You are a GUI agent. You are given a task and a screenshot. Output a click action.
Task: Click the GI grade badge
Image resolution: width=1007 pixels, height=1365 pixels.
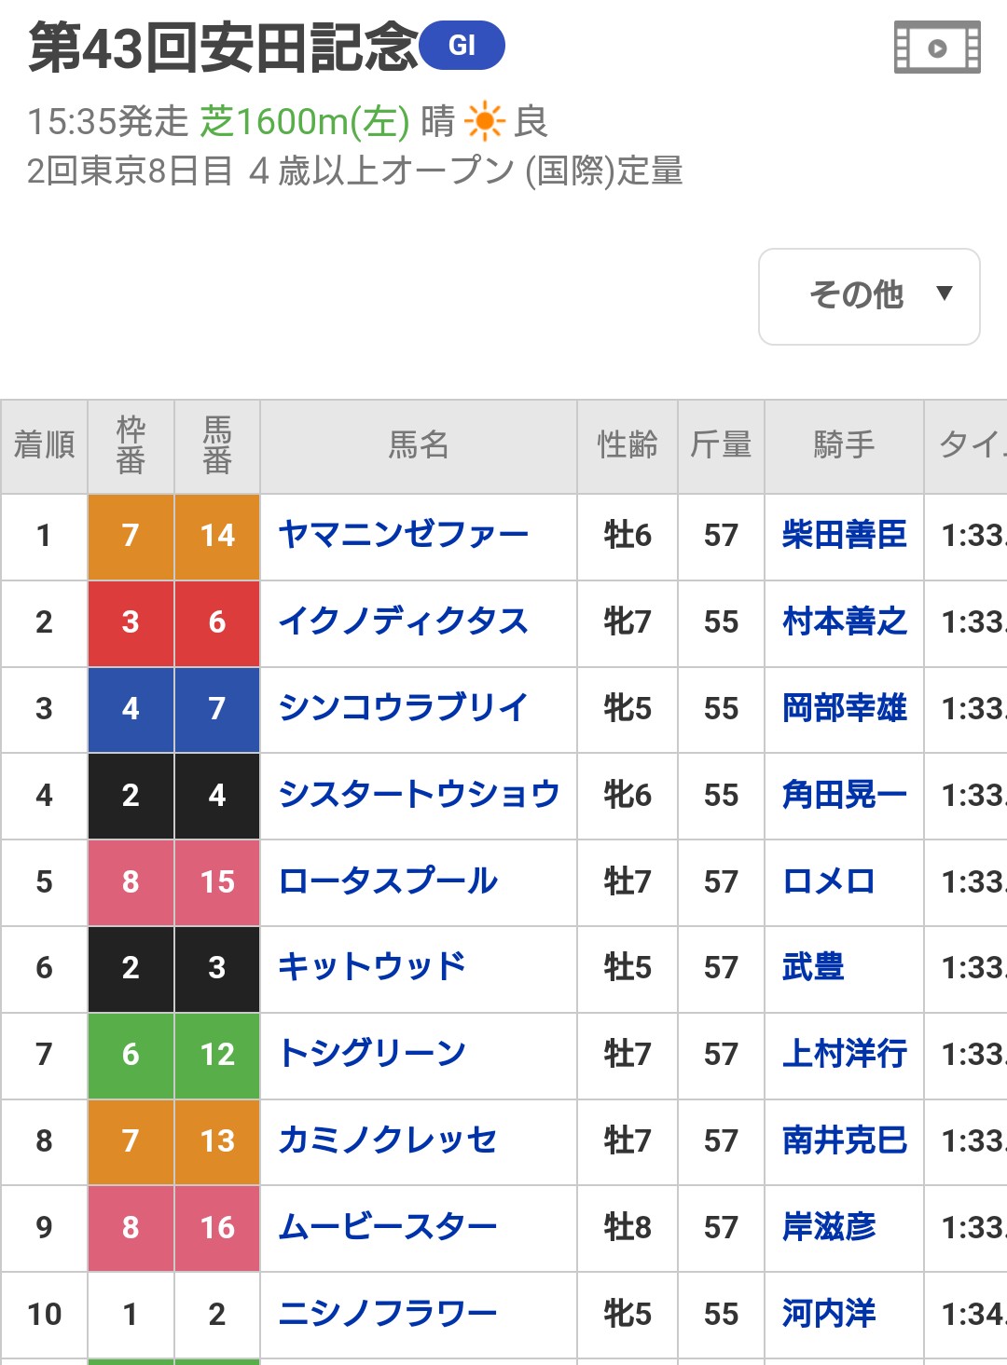[x=462, y=46]
